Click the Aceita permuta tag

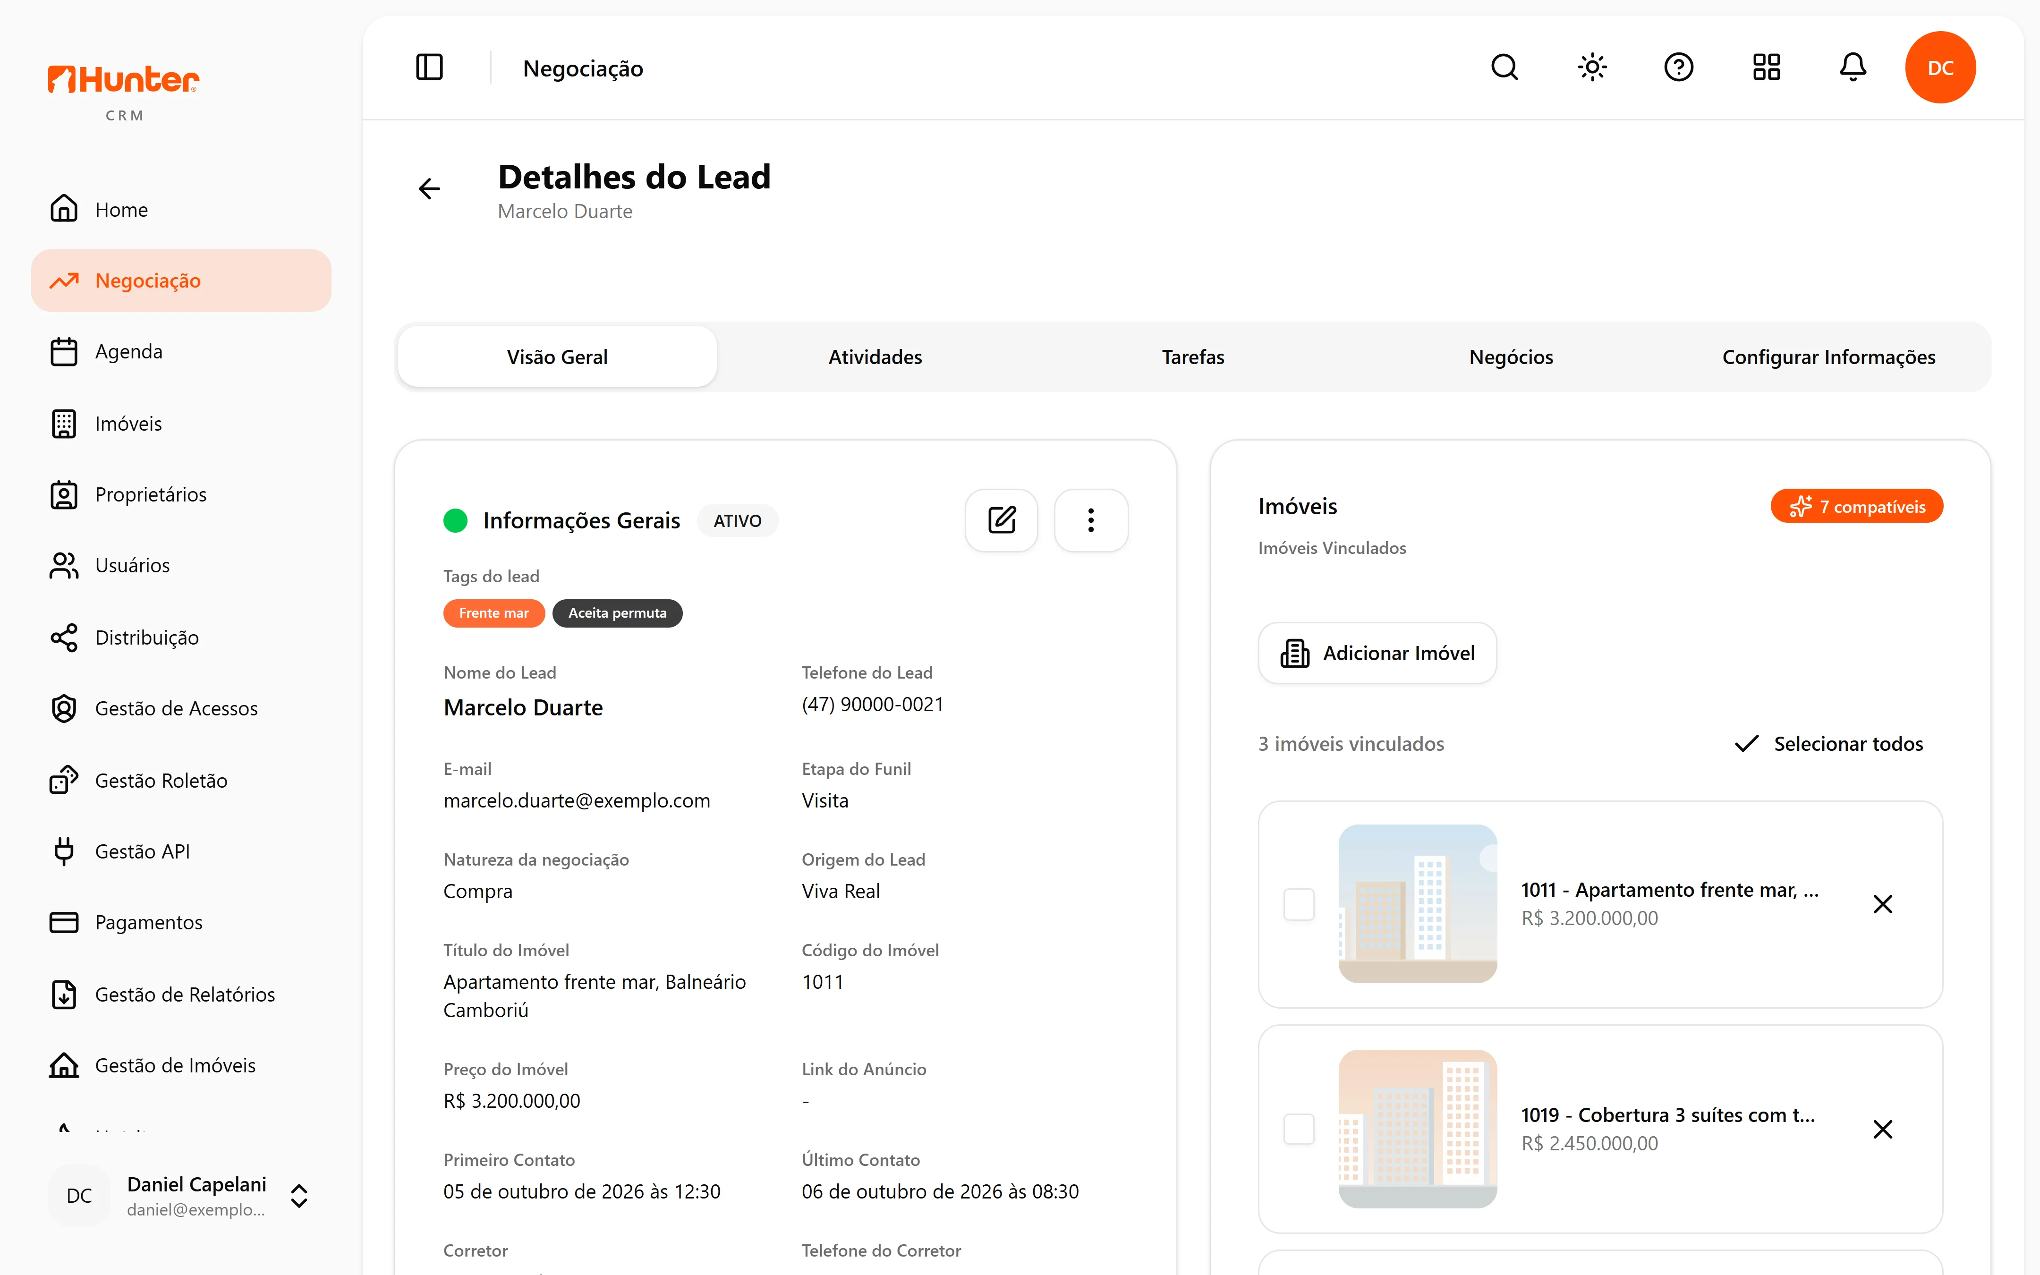point(617,613)
